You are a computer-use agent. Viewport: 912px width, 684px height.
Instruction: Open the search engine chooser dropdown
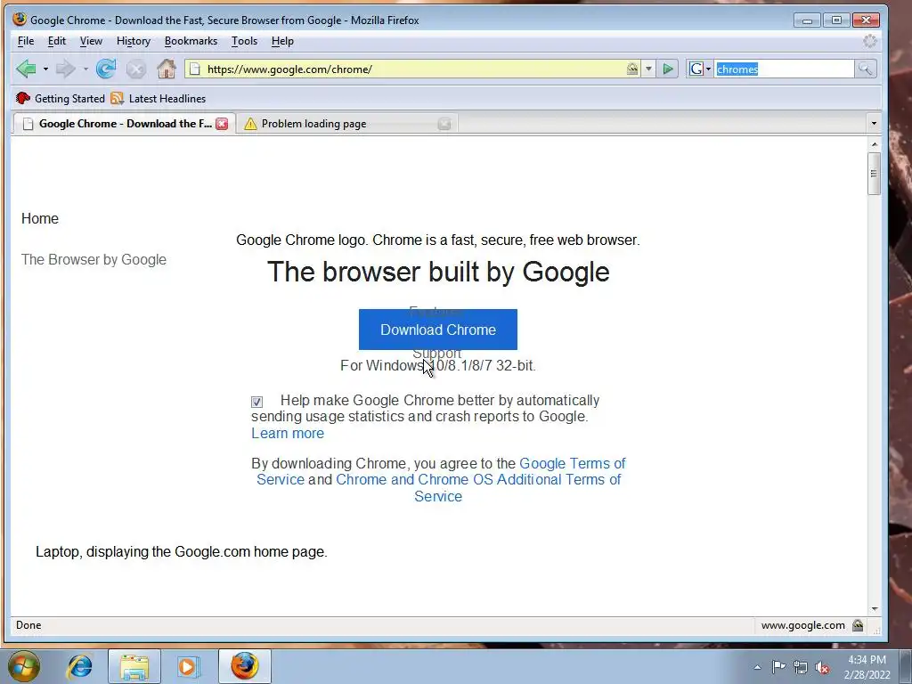pos(708,69)
